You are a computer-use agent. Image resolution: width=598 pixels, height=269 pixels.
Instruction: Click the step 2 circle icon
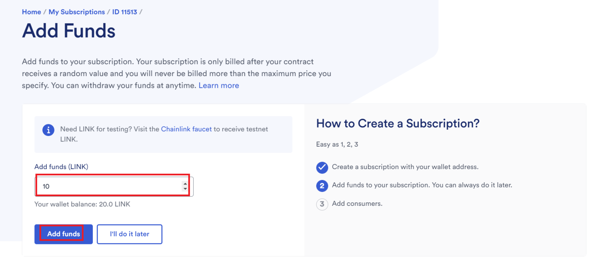(x=322, y=186)
